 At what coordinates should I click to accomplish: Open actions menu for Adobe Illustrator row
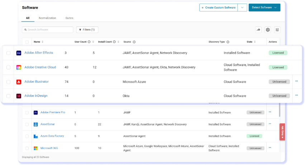296,81
